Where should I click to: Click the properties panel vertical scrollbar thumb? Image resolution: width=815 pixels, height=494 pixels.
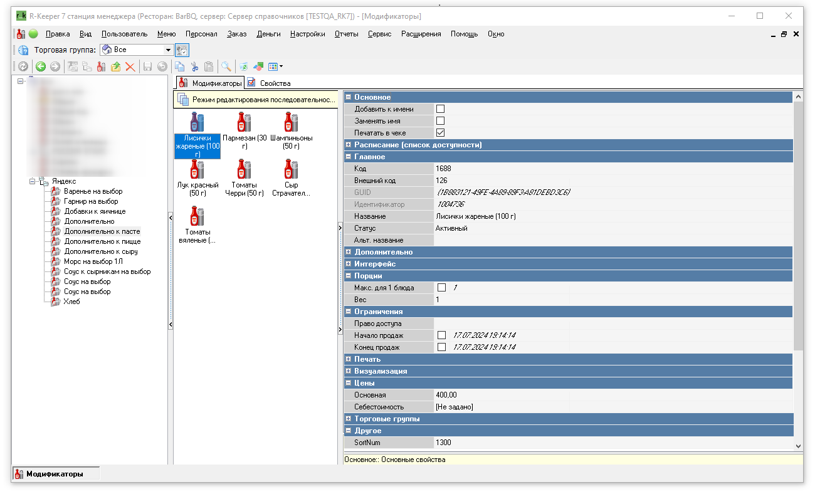click(798, 226)
